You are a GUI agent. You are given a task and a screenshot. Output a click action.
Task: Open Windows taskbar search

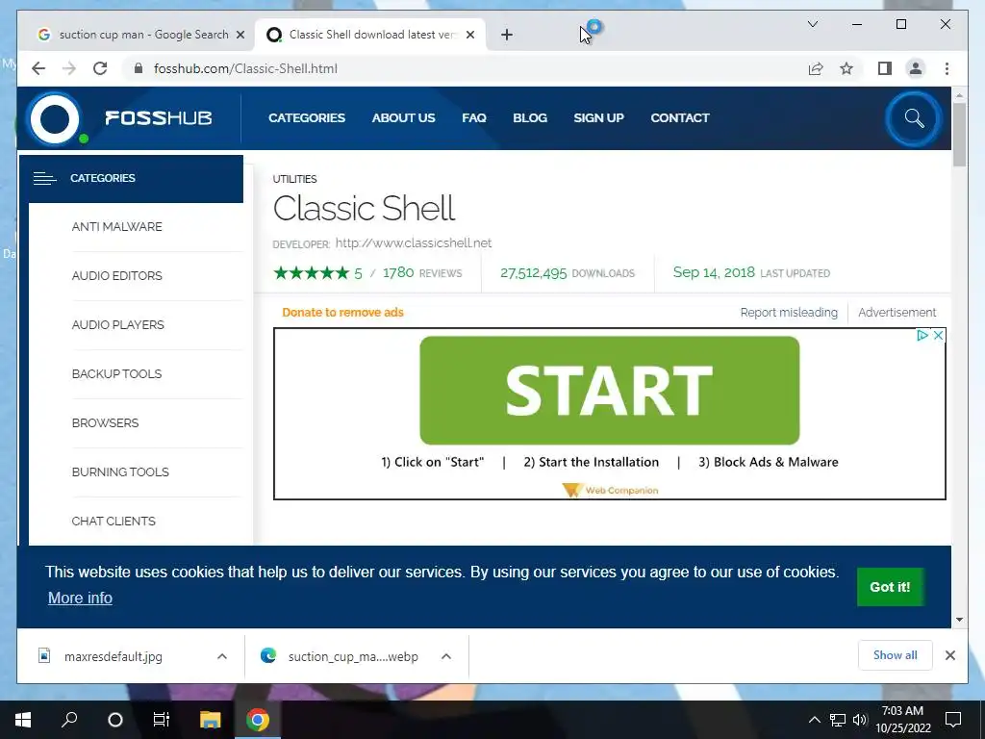pyautogui.click(x=69, y=720)
